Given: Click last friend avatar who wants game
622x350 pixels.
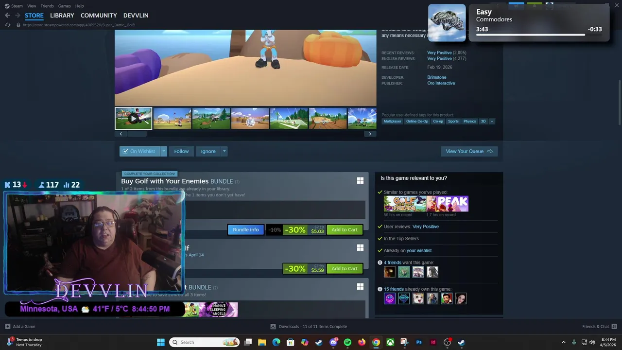Looking at the screenshot, I should click(432, 272).
